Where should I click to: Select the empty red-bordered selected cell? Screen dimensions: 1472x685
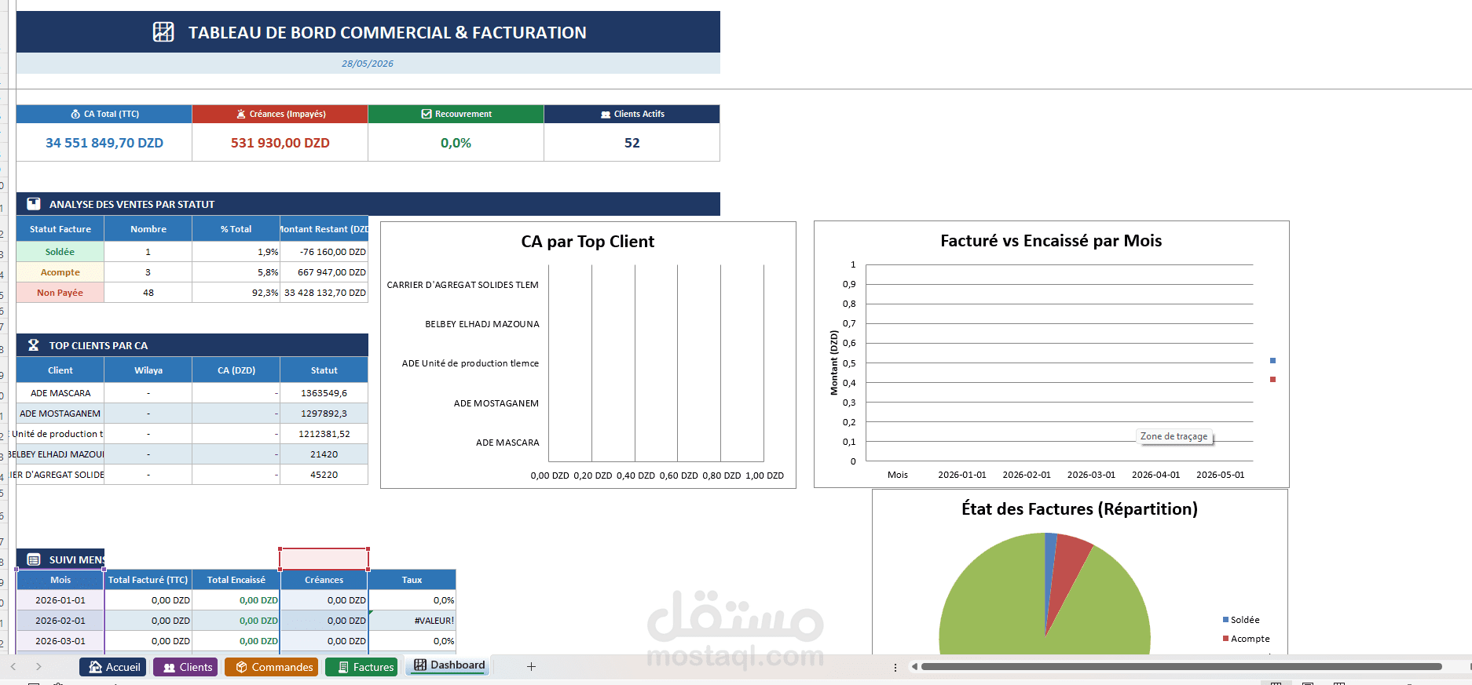[x=324, y=559]
